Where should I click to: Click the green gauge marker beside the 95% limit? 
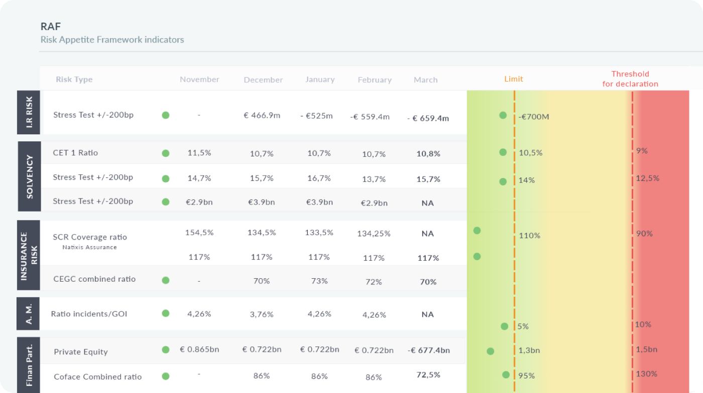pyautogui.click(x=506, y=374)
